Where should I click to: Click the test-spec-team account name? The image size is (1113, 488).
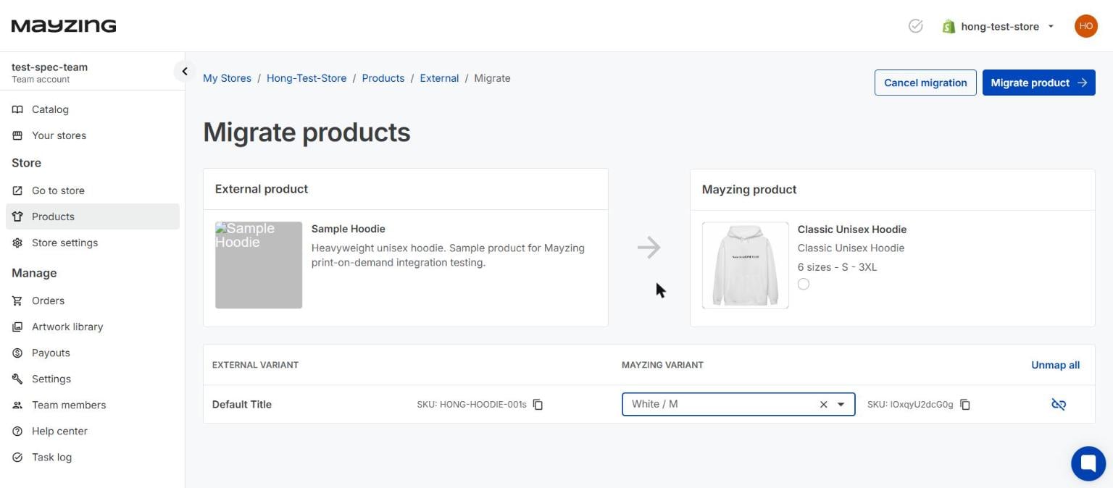point(49,67)
